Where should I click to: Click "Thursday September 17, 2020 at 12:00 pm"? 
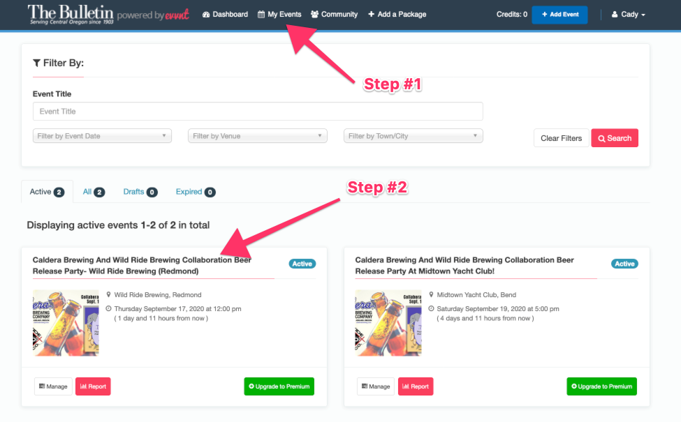tap(177, 309)
